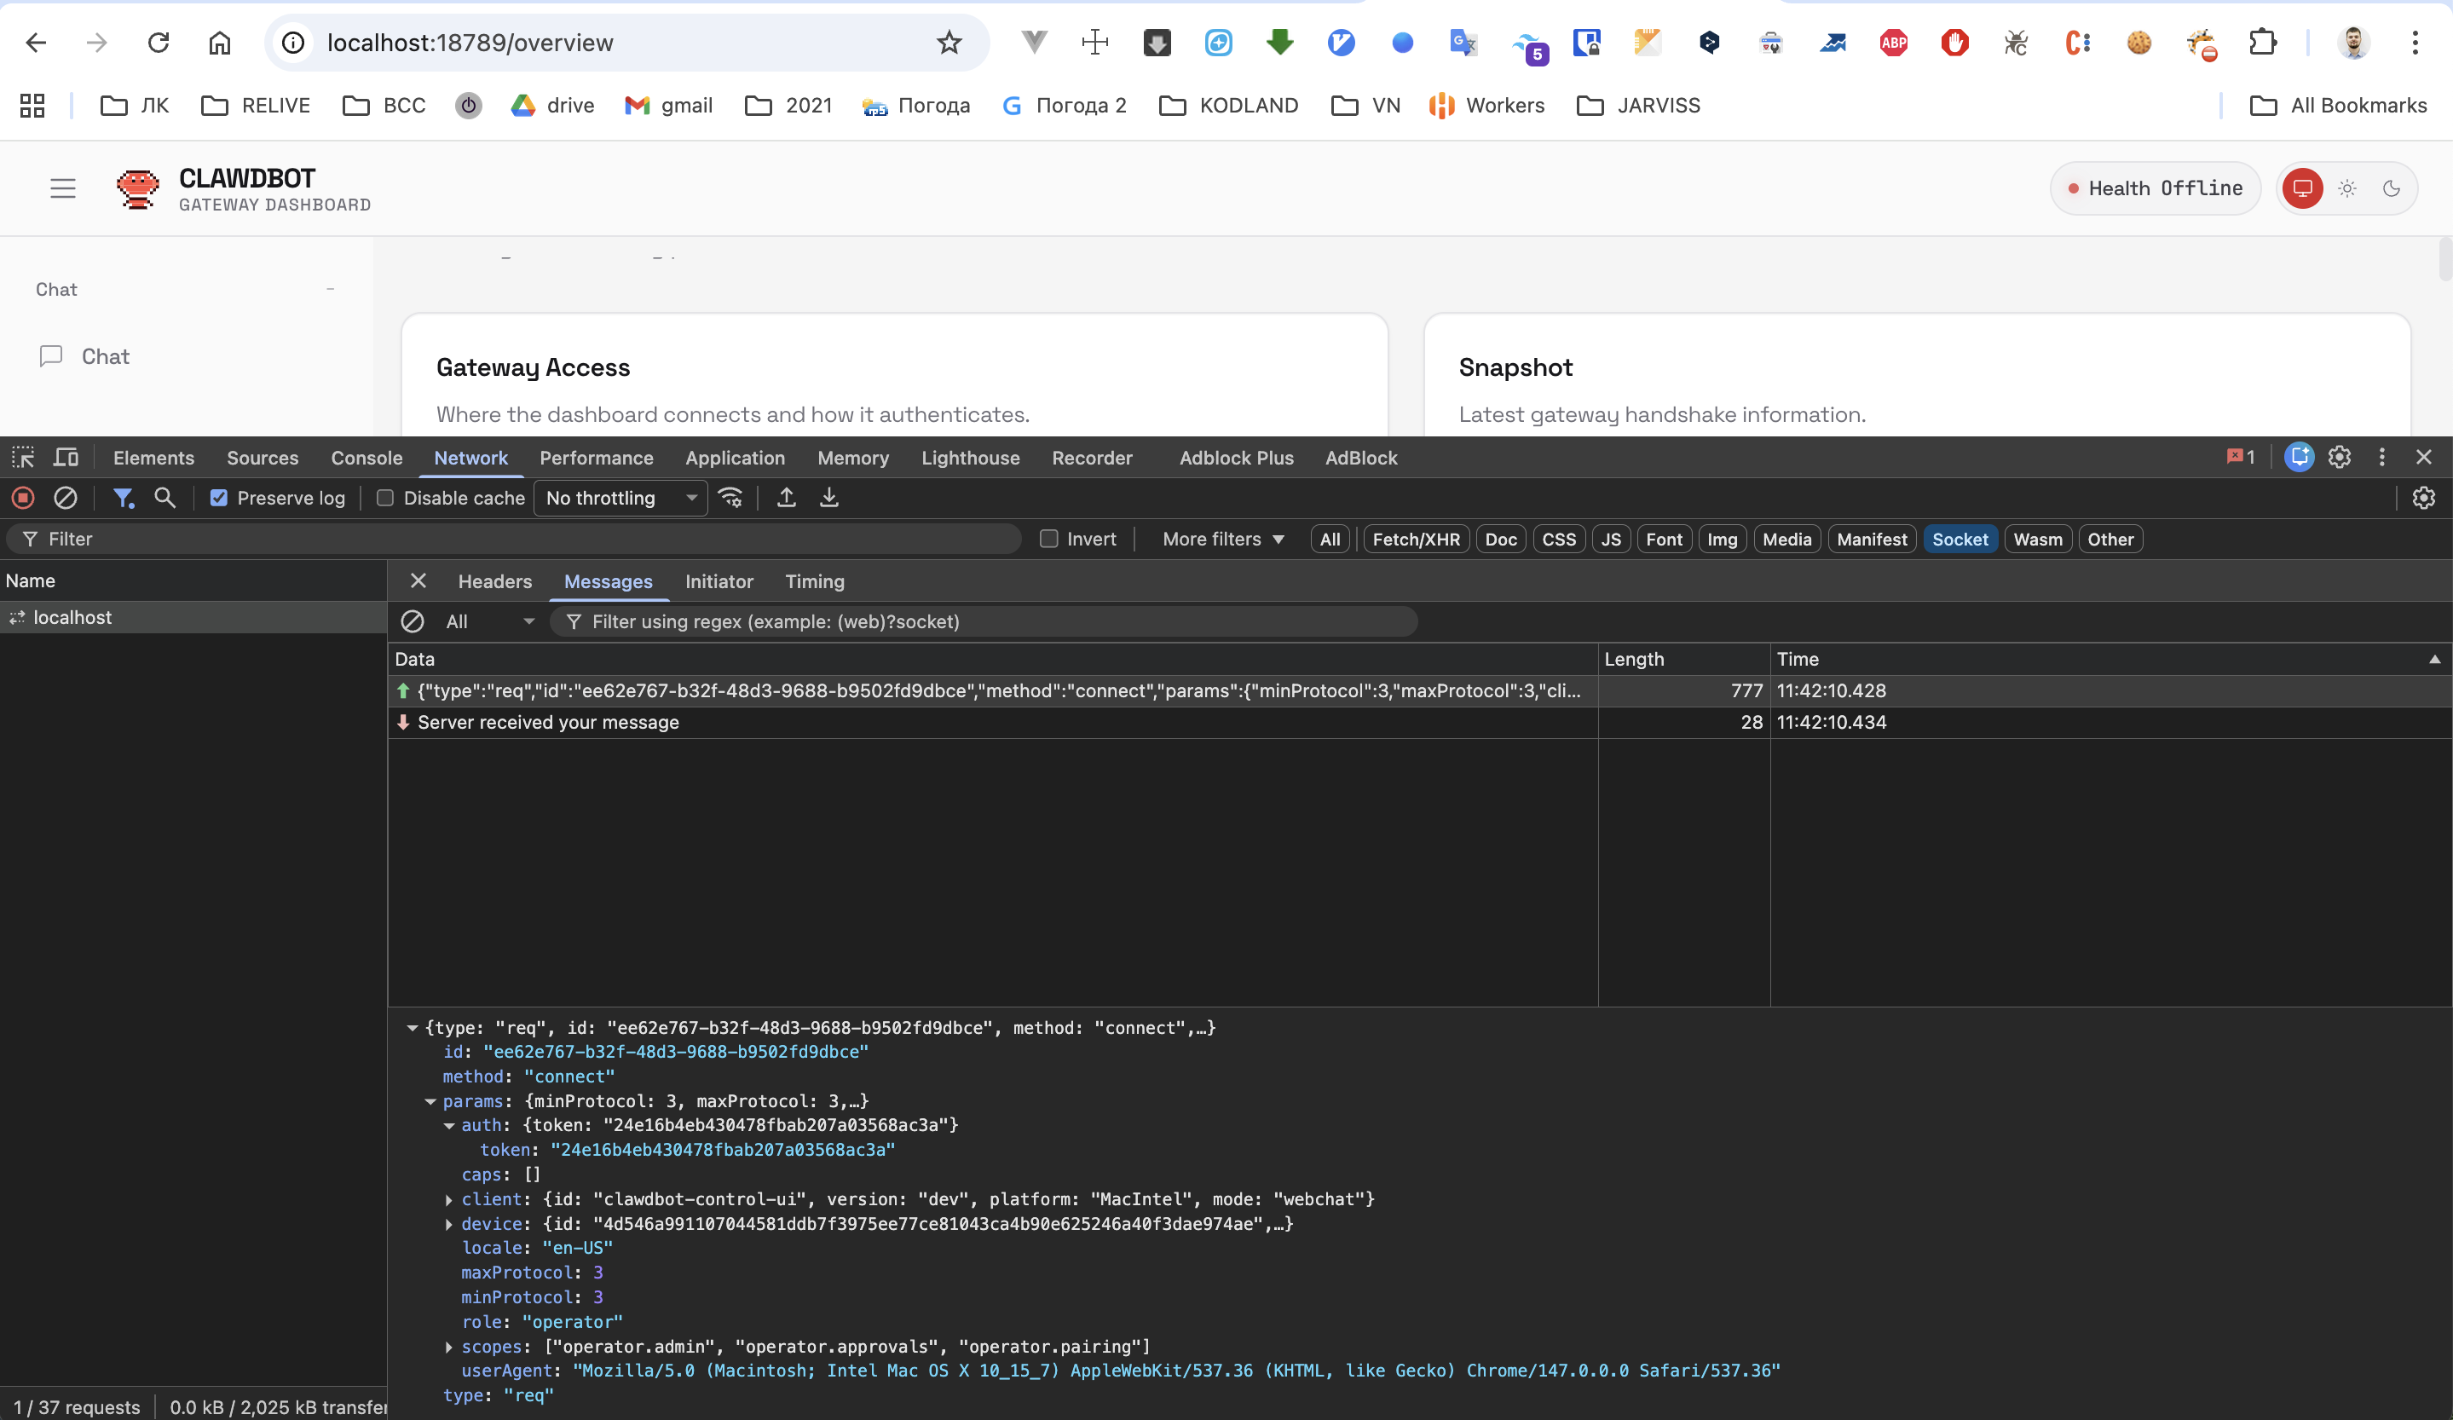Open the gmail bookmark
The image size is (2453, 1420).
[x=669, y=105]
